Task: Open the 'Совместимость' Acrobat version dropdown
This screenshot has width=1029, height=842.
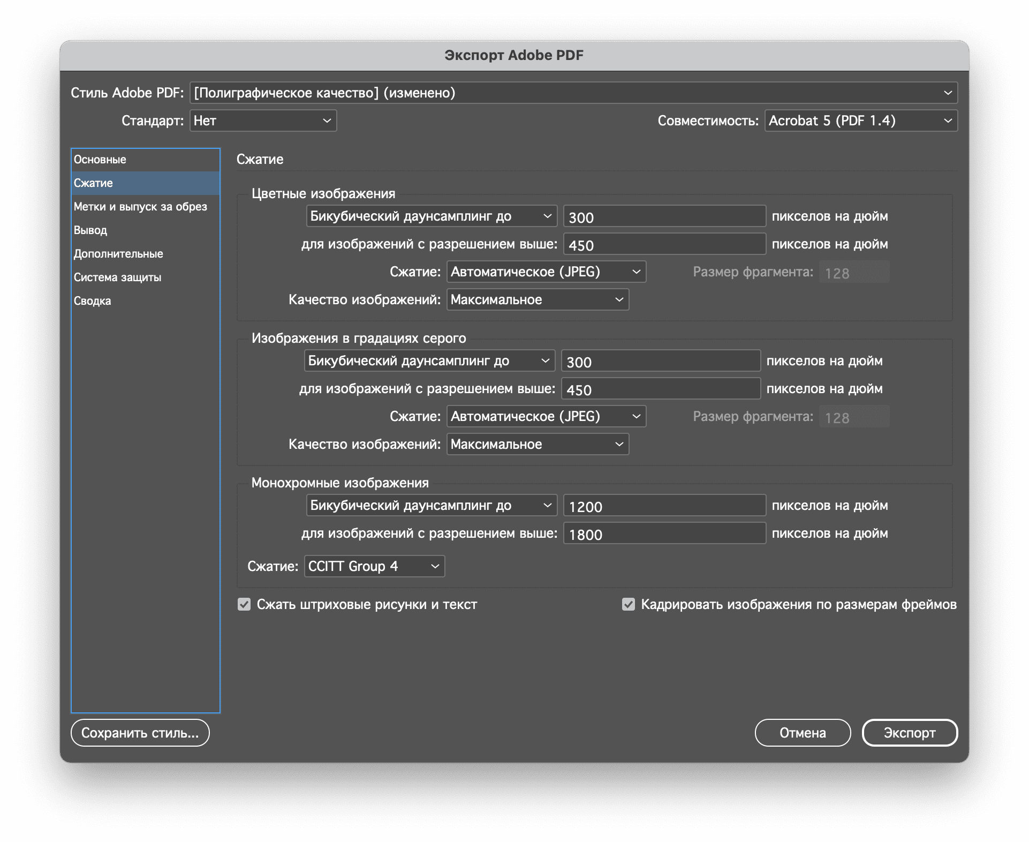Action: [861, 121]
